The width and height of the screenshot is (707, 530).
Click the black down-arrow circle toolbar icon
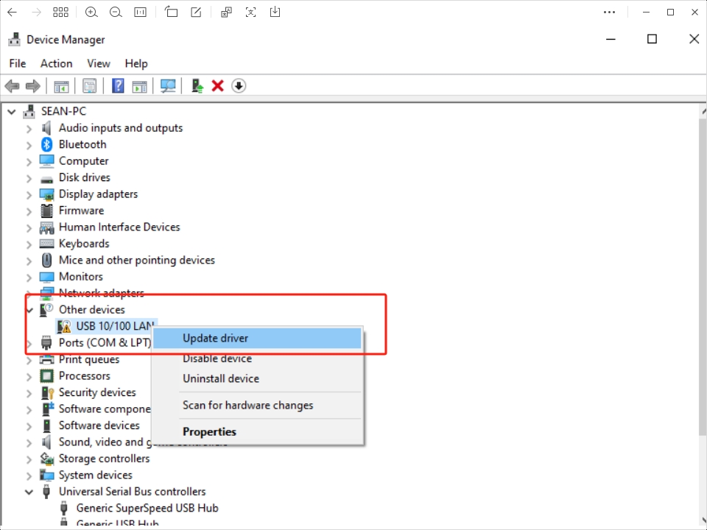click(x=238, y=86)
